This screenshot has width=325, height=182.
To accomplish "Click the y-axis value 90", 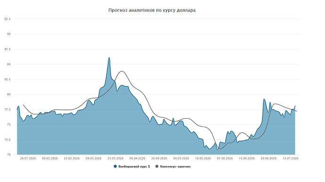I will (9, 34).
